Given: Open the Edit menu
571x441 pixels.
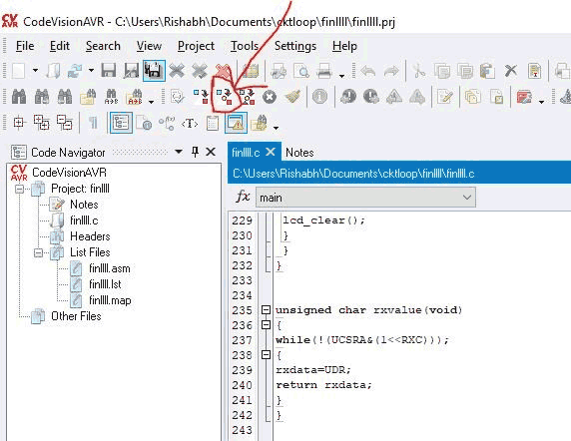Looking at the screenshot, I should click(x=59, y=46).
